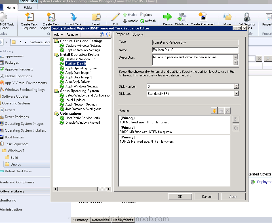Select Restart in Windows PE step
The height and width of the screenshot is (223, 272).
tap(81, 59)
